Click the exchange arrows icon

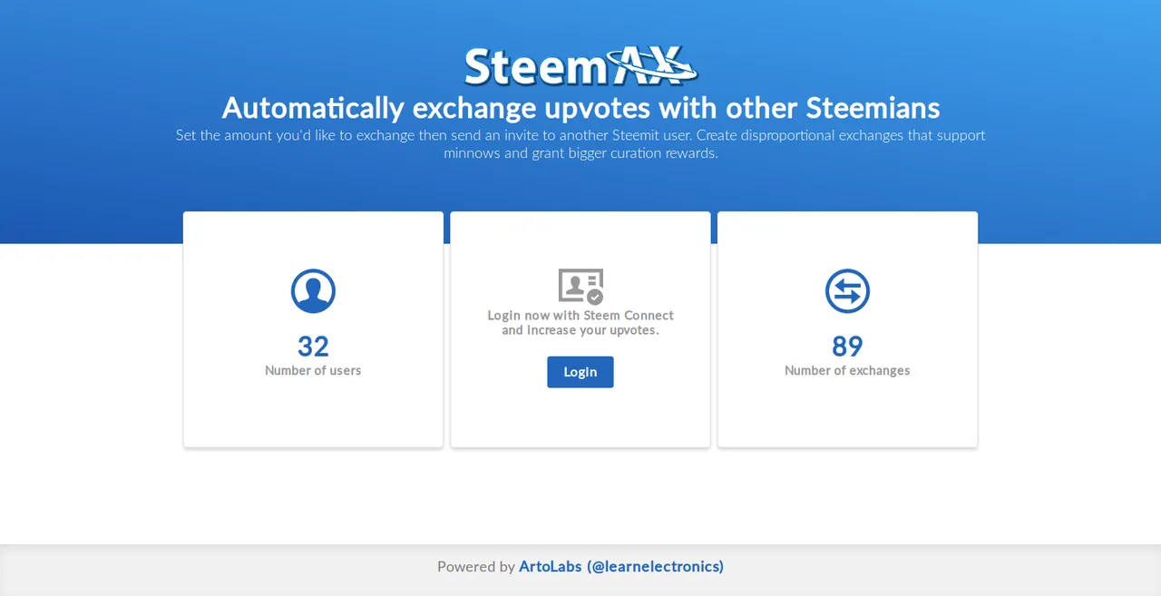pyautogui.click(x=847, y=291)
